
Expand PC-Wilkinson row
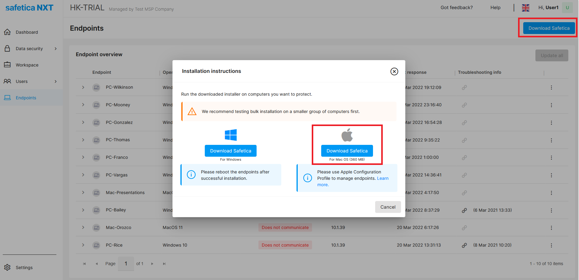pos(83,87)
